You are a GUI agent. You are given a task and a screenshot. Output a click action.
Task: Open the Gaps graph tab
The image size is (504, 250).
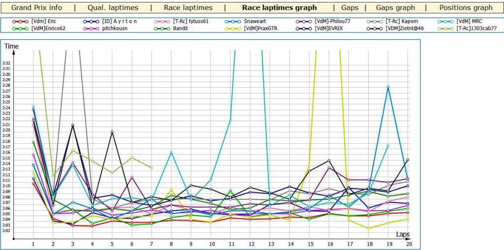point(395,8)
